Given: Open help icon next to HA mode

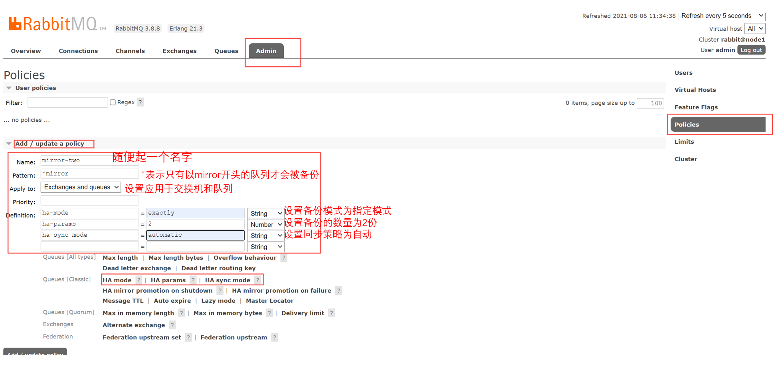Looking at the screenshot, I should coord(139,280).
